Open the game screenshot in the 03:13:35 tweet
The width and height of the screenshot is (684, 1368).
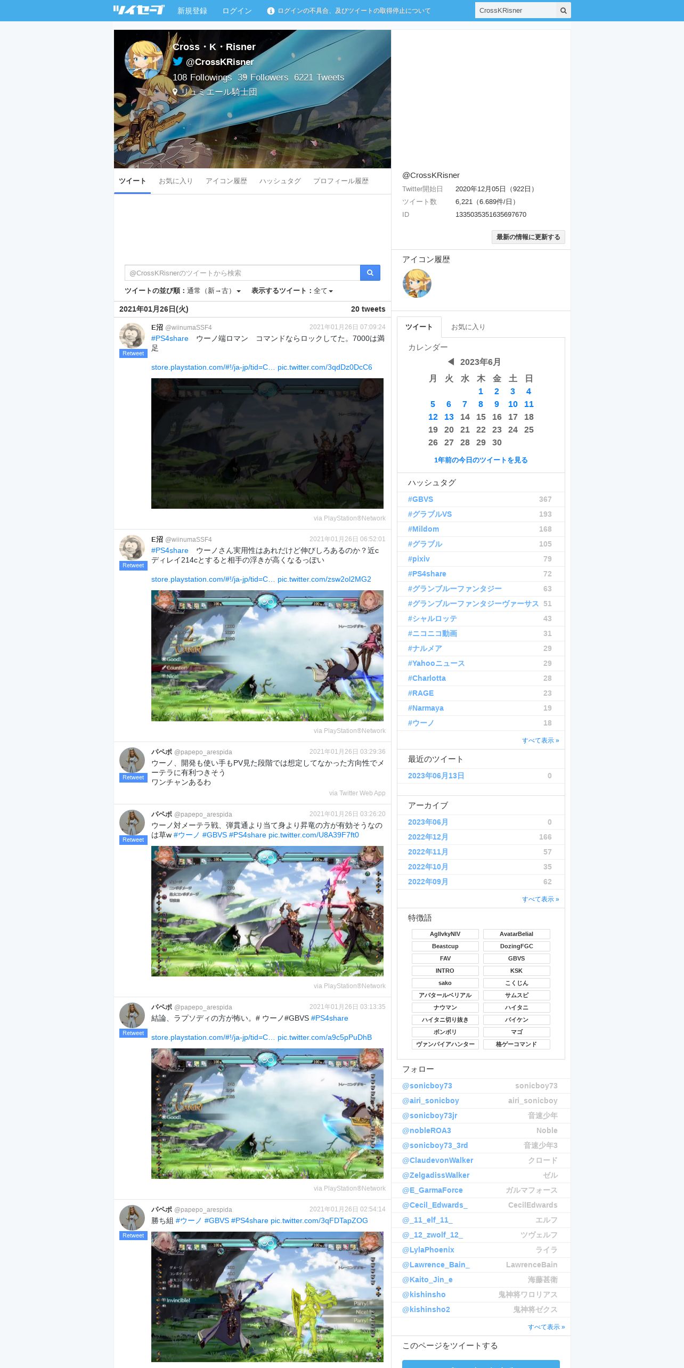coord(267,1113)
